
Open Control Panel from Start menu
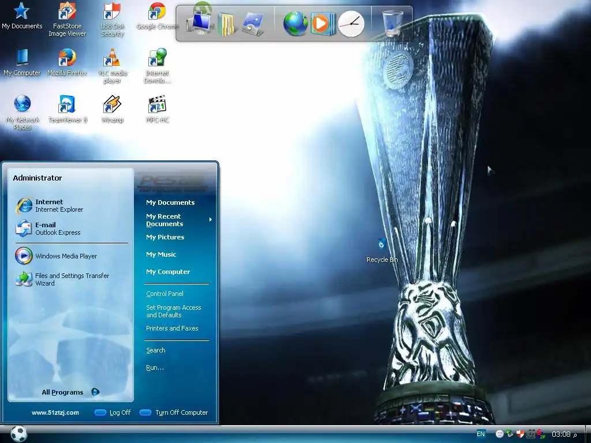(164, 294)
